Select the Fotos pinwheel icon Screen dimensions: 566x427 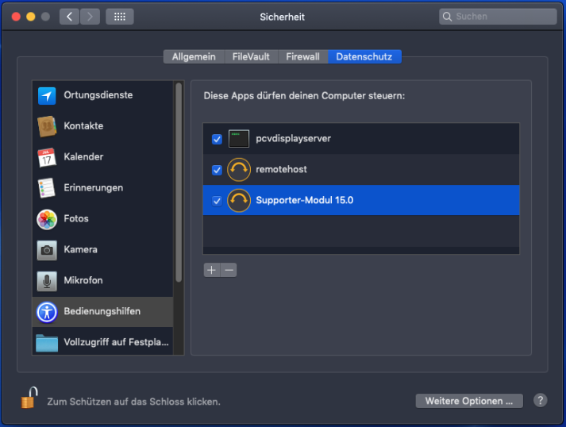(47, 219)
